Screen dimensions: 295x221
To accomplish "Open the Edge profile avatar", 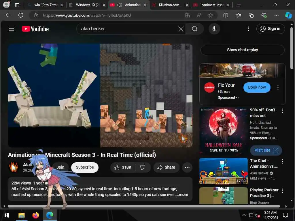I will (x=6, y=5).
